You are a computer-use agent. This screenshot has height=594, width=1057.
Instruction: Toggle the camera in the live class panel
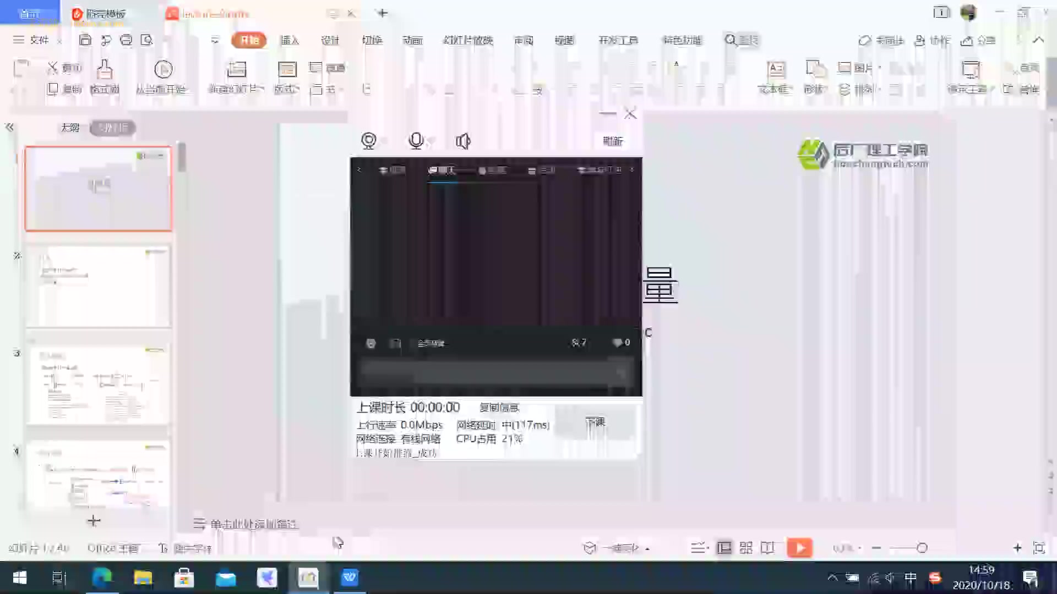coord(369,141)
